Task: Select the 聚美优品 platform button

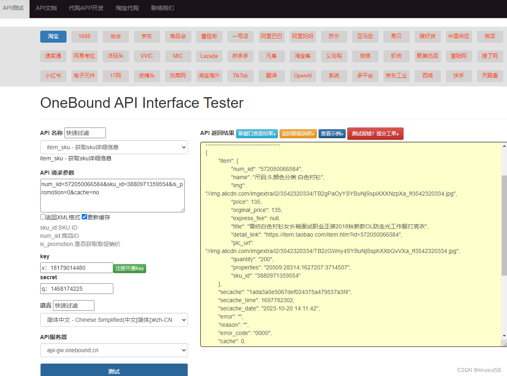Action: click(x=428, y=56)
